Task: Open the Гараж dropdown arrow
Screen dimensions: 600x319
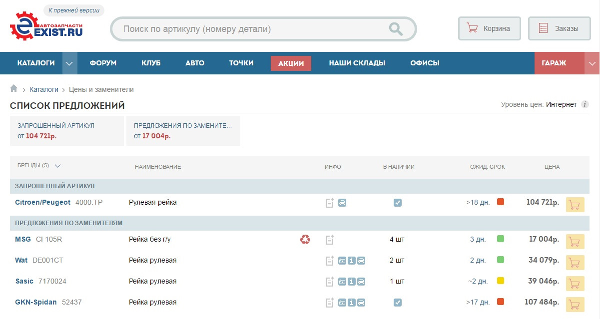Action: click(x=592, y=63)
